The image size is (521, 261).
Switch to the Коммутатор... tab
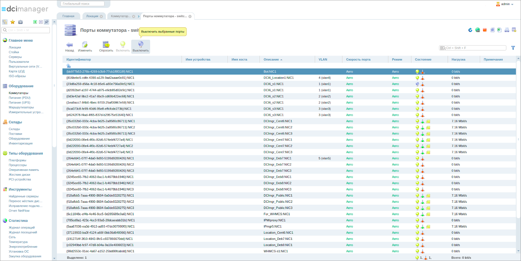click(121, 16)
